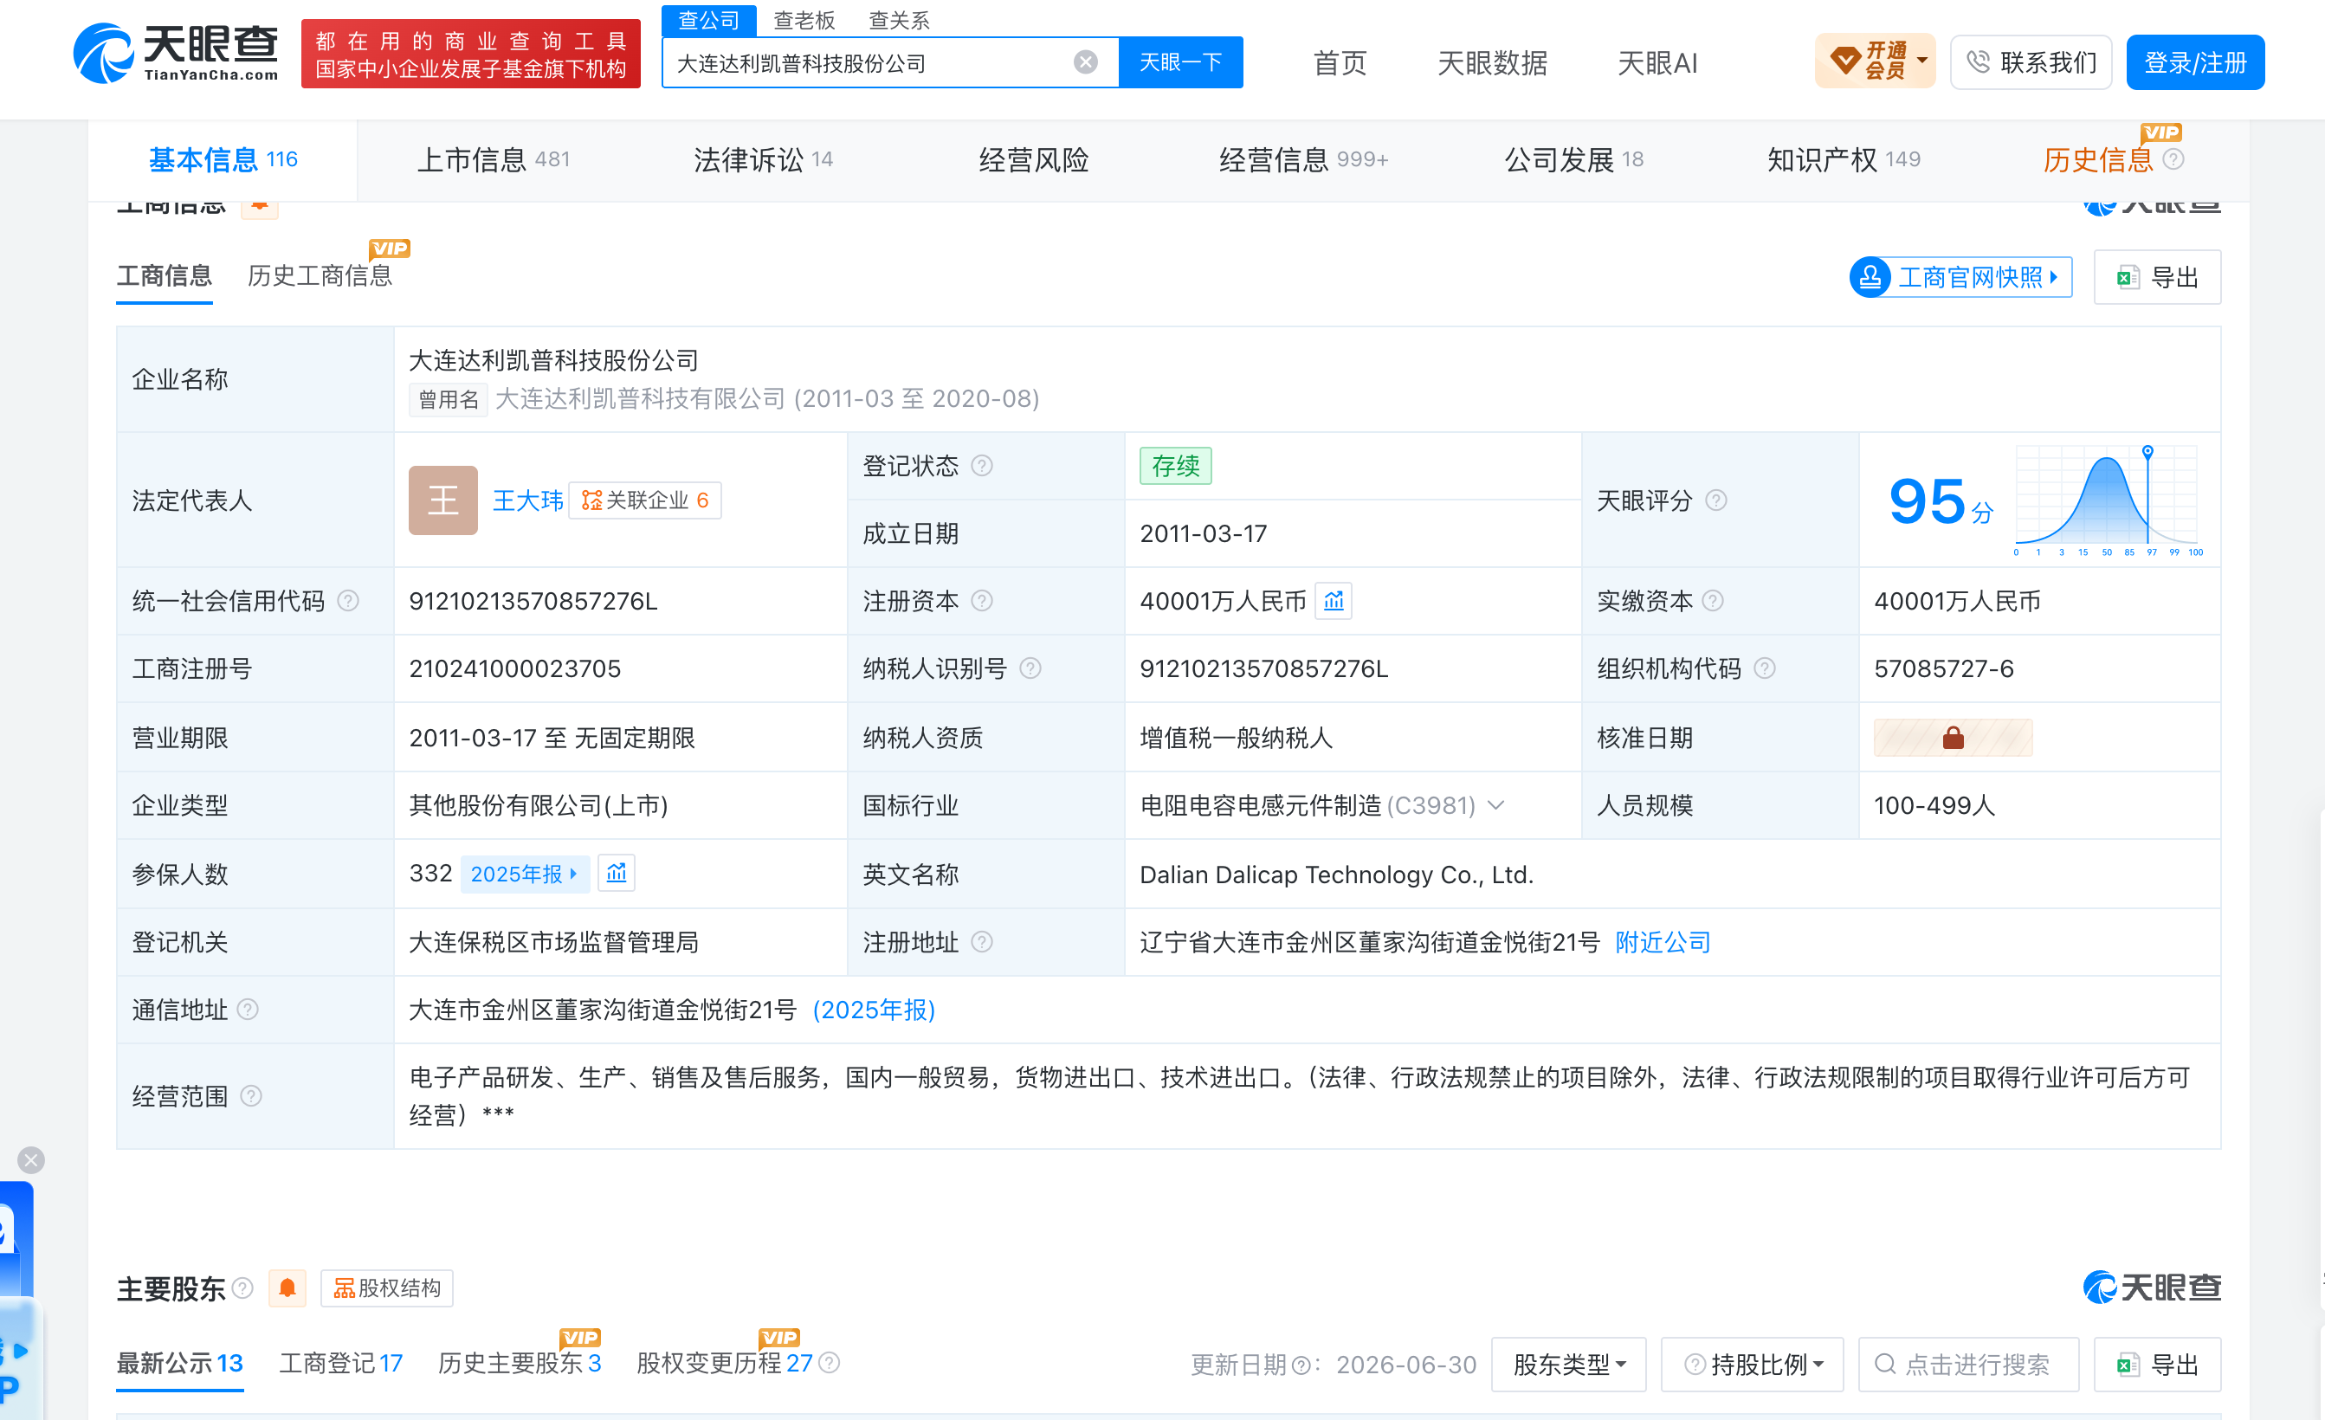Export business info via 导出 button

click(x=2157, y=277)
